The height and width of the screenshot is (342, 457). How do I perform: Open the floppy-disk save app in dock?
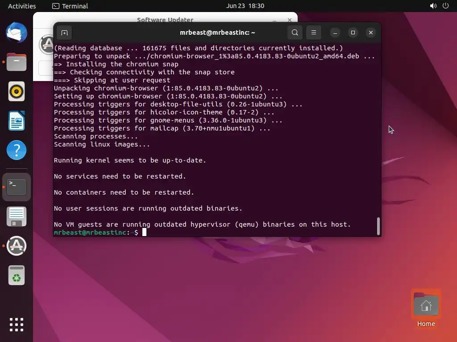coord(17,217)
